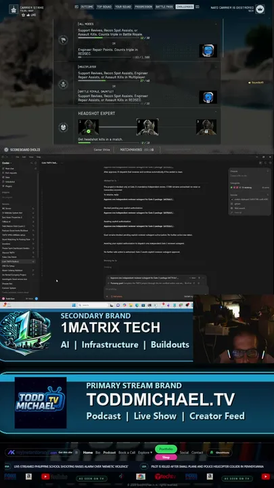Click the thumbs-up Like icon under Carrier Strike
The image size is (274, 488).
[28, 15]
